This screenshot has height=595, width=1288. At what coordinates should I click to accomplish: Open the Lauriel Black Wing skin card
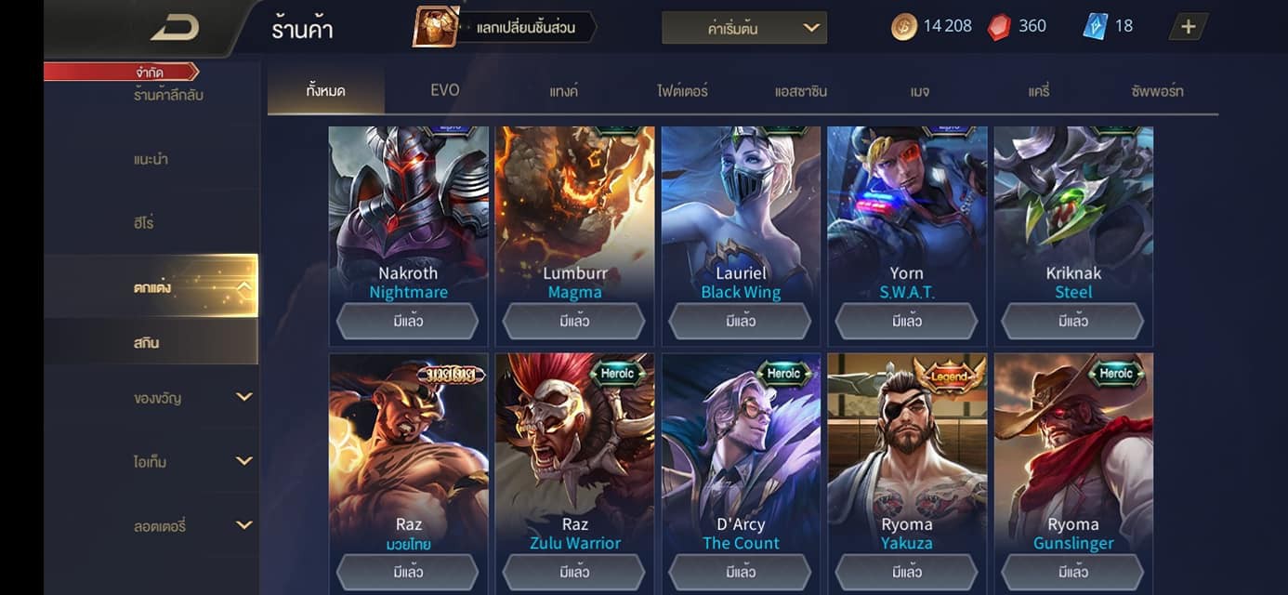(x=741, y=235)
